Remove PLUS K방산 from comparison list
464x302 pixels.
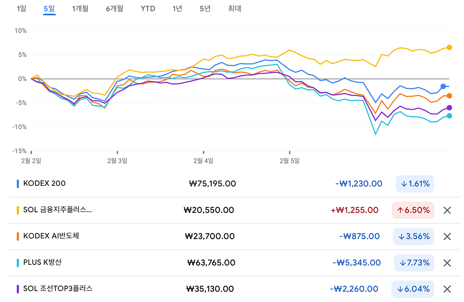tap(447, 263)
